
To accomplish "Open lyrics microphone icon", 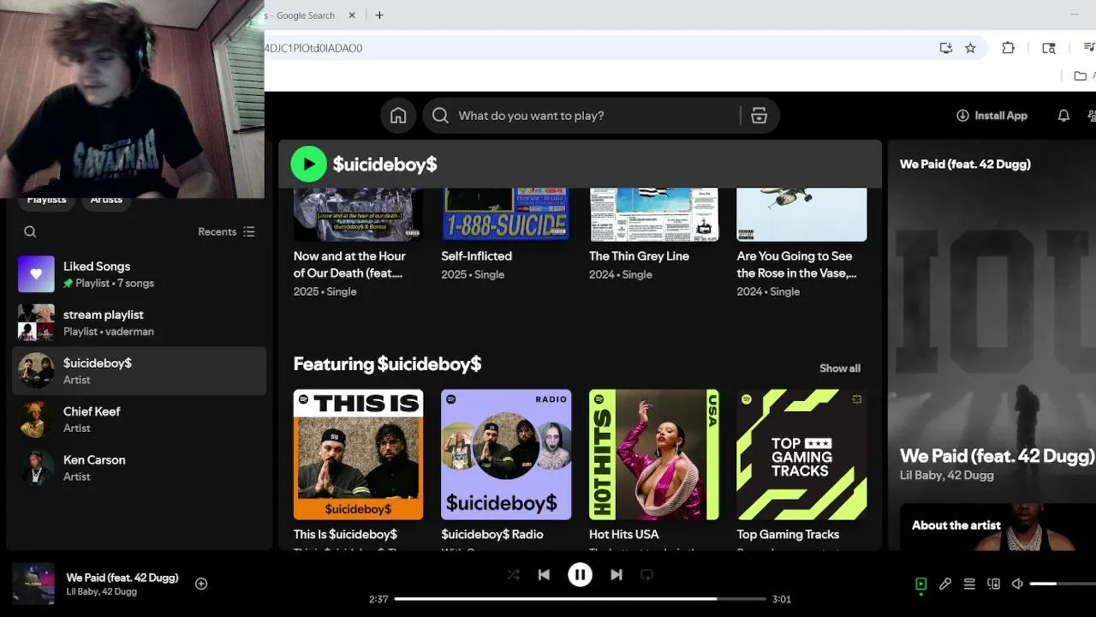I will 945,584.
